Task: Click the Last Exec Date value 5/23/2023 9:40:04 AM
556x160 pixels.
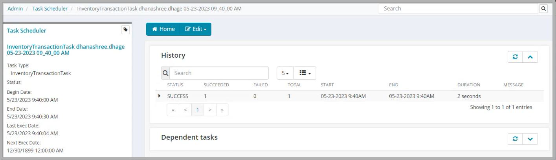Action: [32, 134]
